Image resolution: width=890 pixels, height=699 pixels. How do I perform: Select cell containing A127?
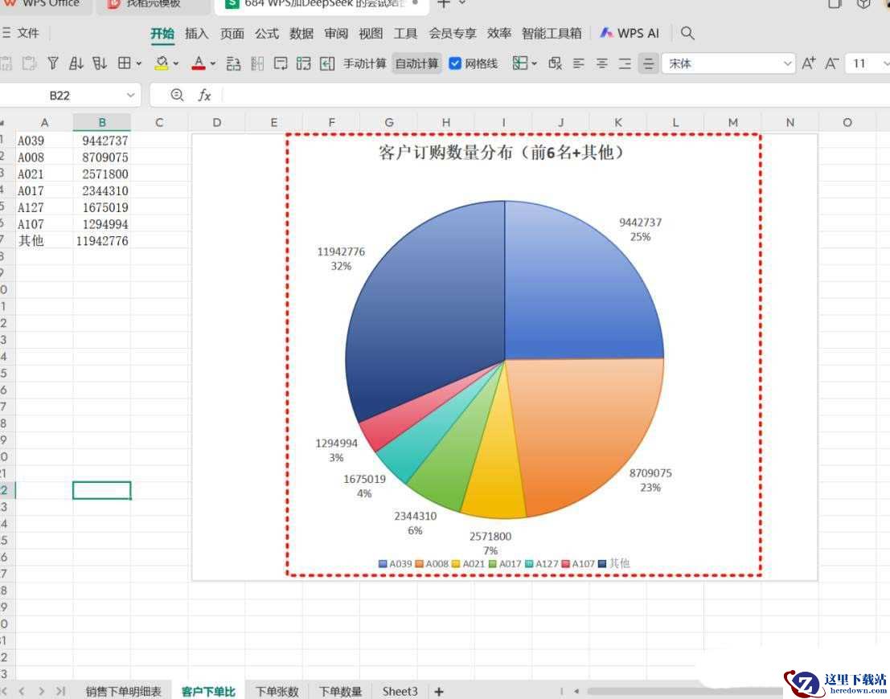point(44,207)
